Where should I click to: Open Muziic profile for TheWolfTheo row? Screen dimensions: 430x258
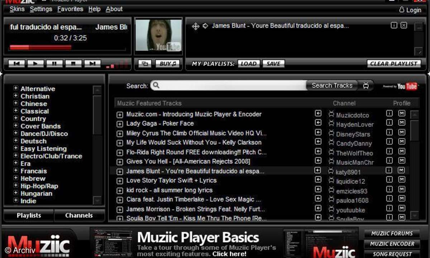402,151
